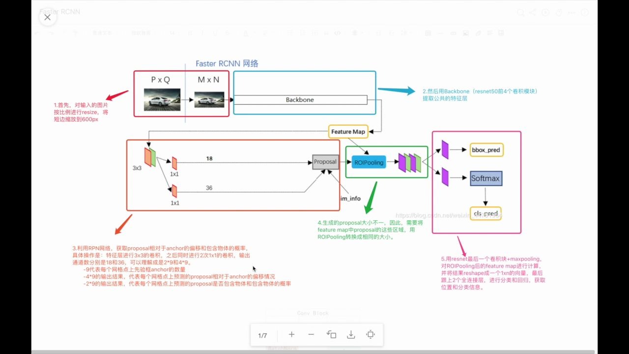The height and width of the screenshot is (354, 629).
Task: Open search with the magnifier icon
Action: point(520,12)
